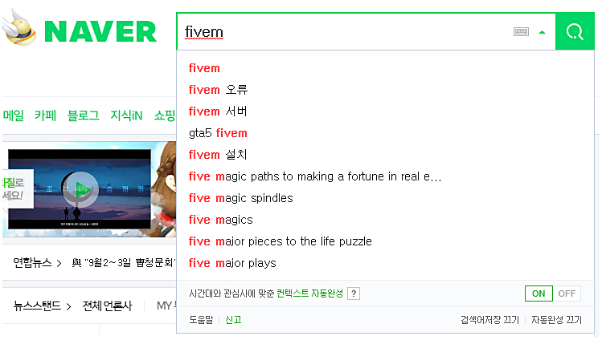Open the 도움말 help link
The image size is (602, 340).
[201, 320]
